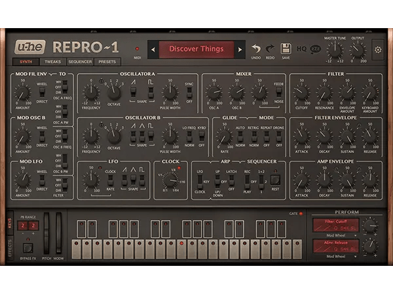Set OSC A FREQ mod routing switch
This screenshot has width=393, height=294.
coord(65,87)
